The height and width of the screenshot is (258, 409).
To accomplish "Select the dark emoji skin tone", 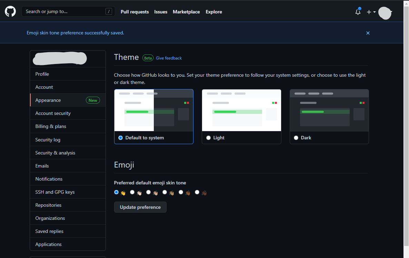I will (197, 192).
